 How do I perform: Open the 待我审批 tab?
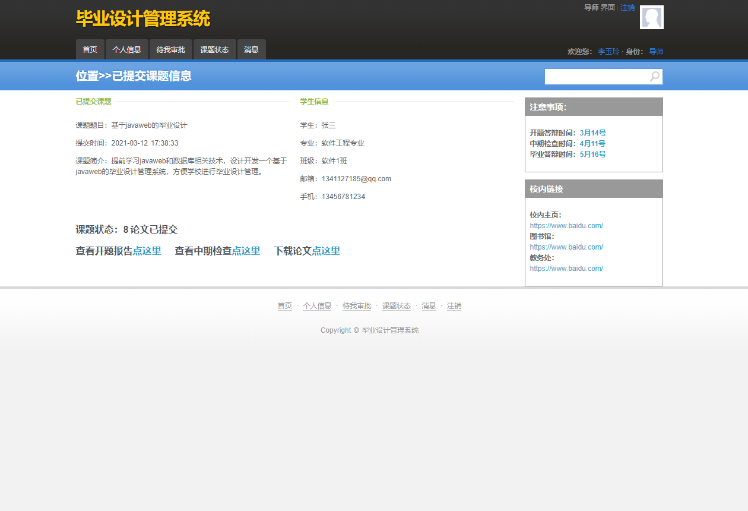point(170,49)
